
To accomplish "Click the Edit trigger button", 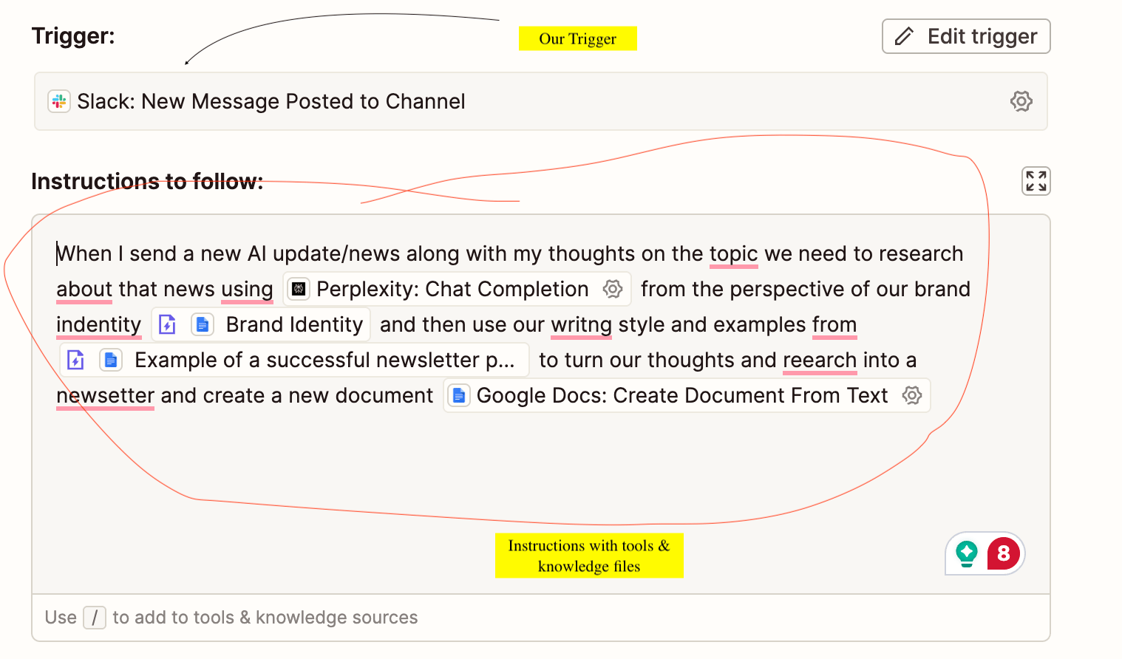I will tap(966, 36).
